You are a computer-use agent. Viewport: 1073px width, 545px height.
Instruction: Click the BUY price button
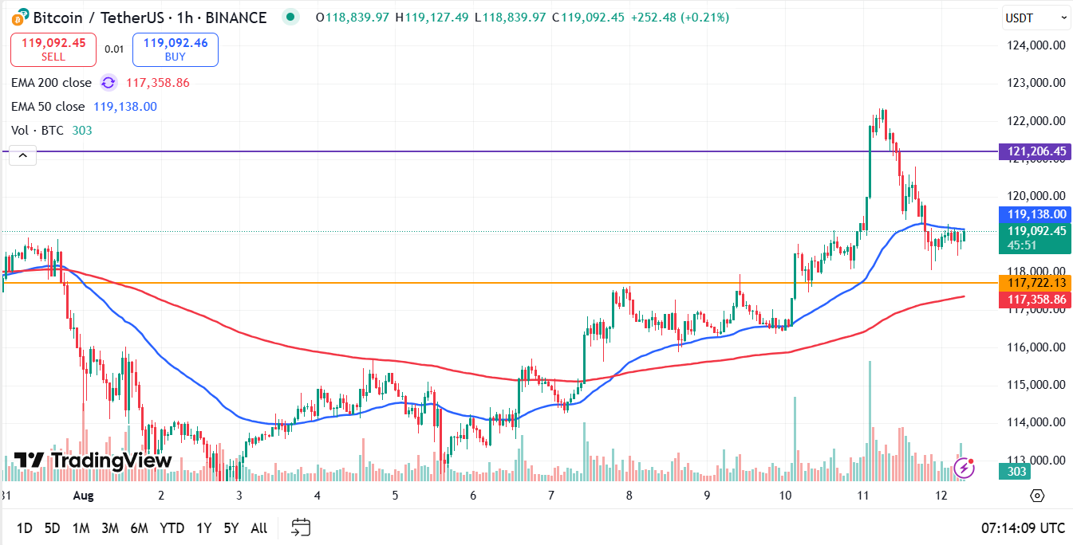[176, 49]
